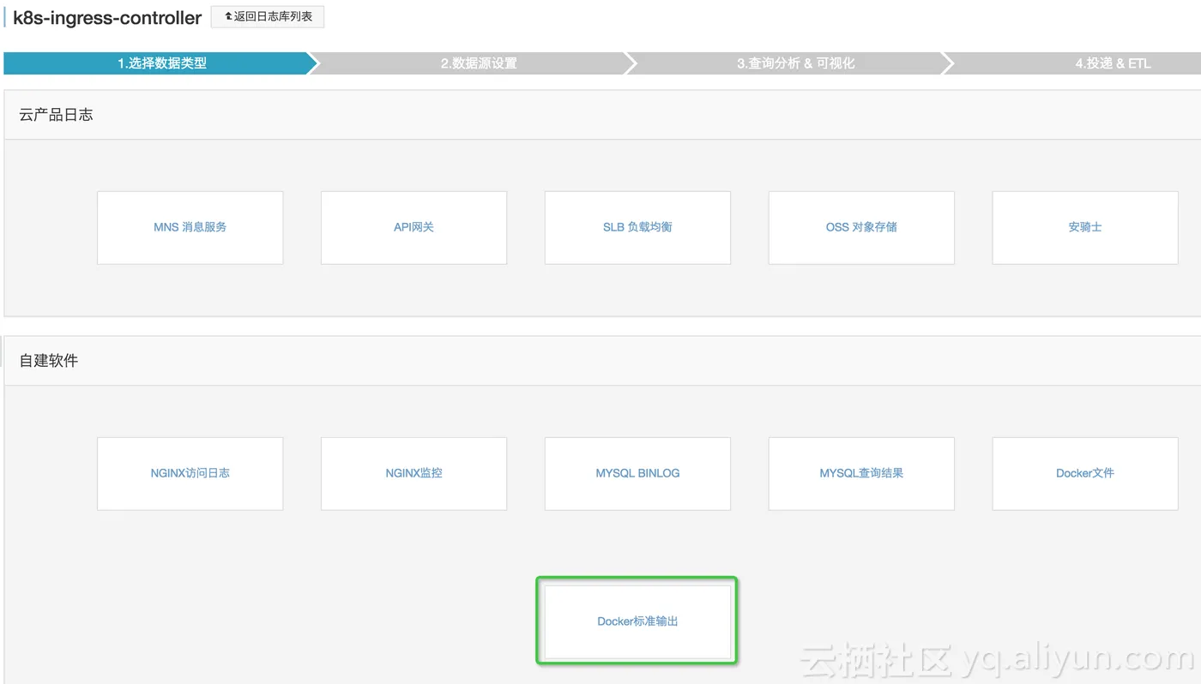Select the 1.选择数据类型 step tab
The width and height of the screenshot is (1201, 684).
tap(161, 63)
